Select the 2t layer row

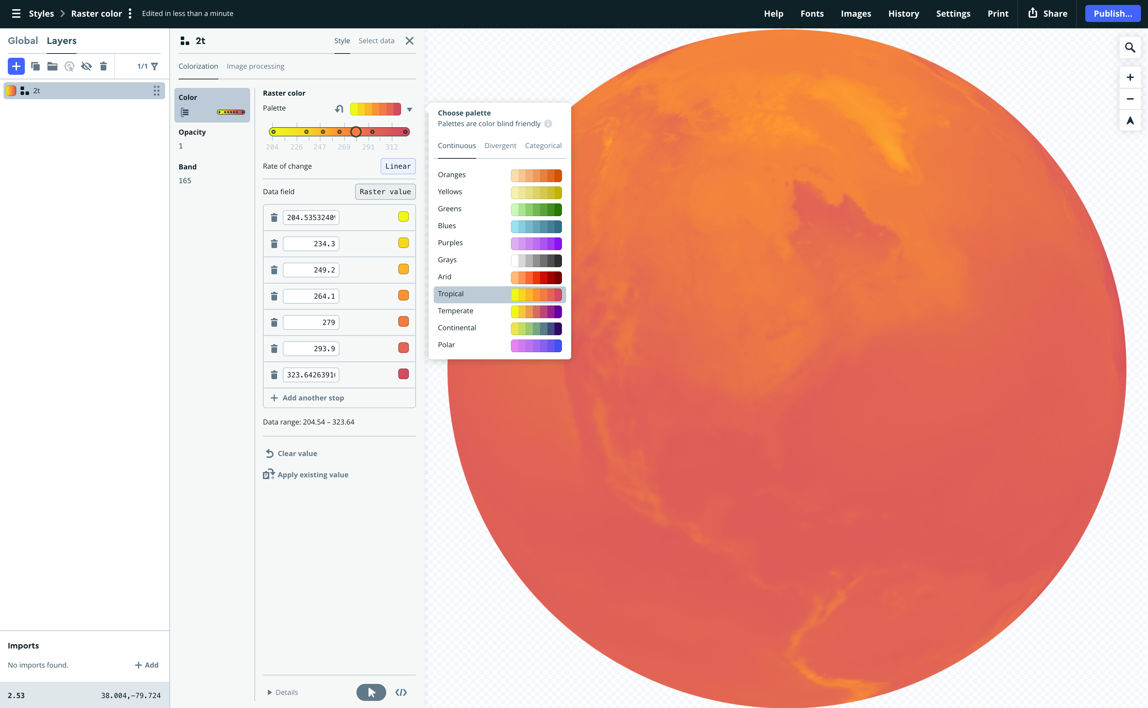(84, 91)
